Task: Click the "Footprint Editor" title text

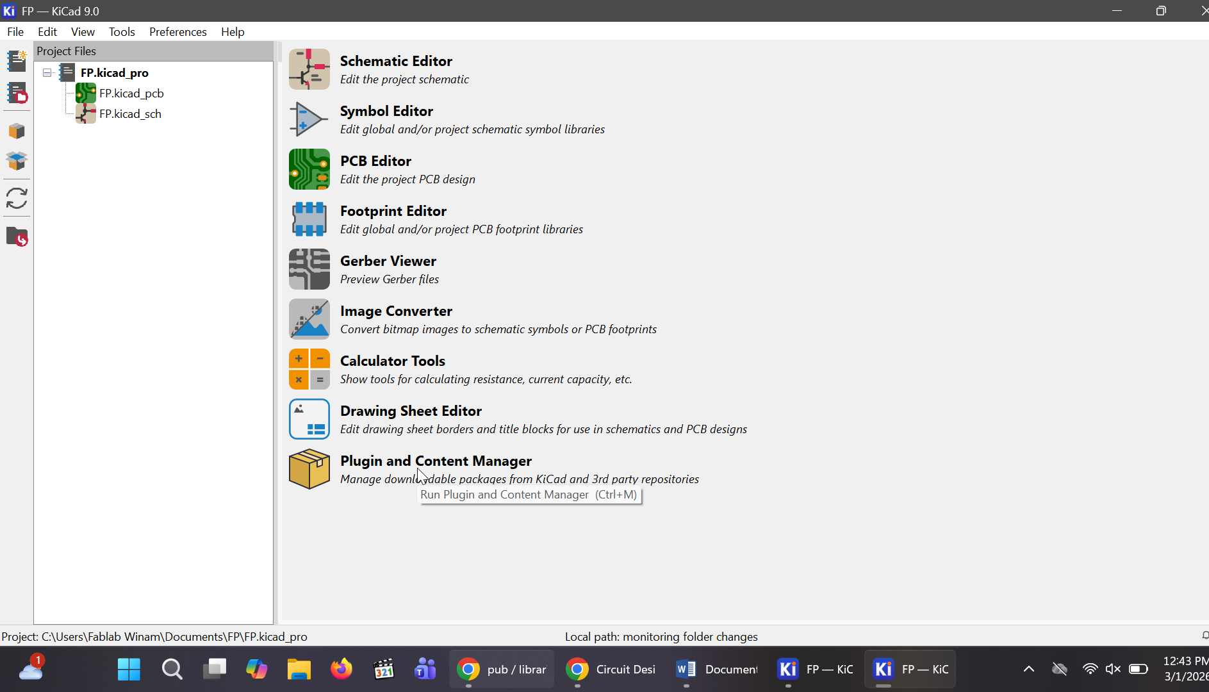Action: coord(393,211)
